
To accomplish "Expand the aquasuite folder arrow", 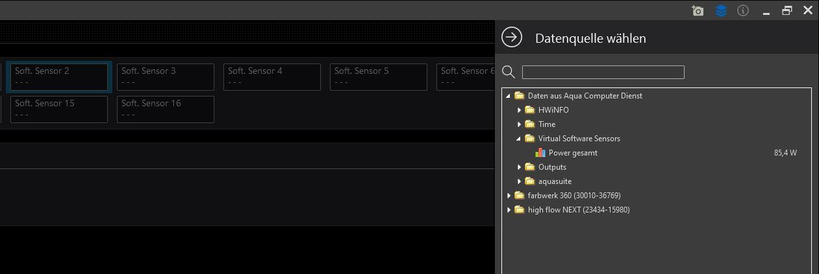I will pyautogui.click(x=520, y=181).
